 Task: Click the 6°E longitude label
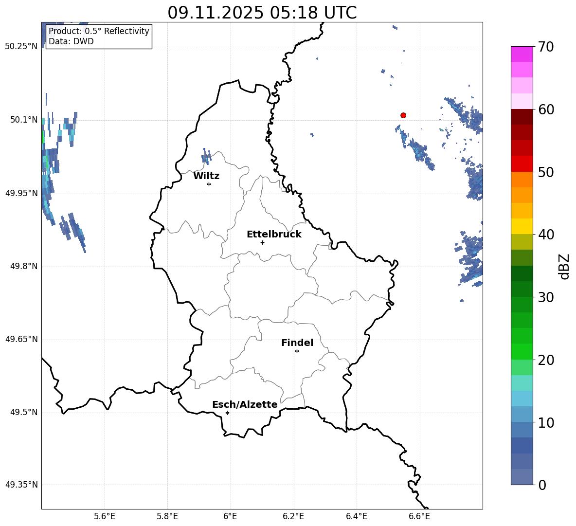tap(230, 516)
